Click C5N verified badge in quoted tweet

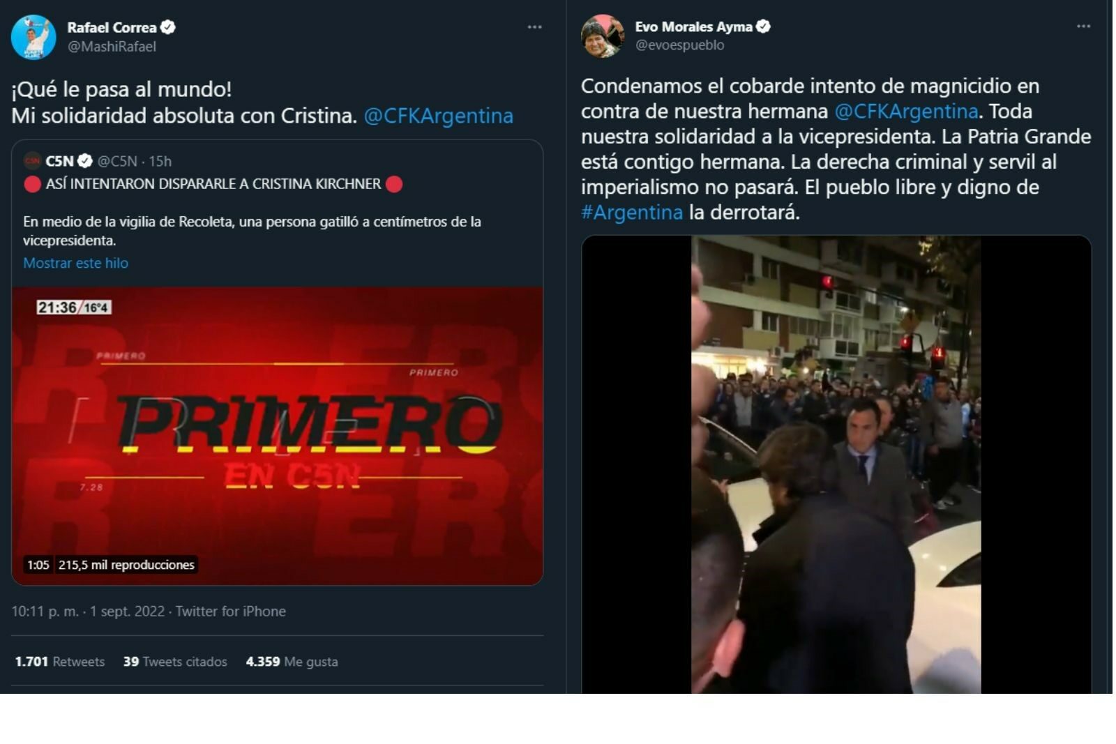pos(84,161)
